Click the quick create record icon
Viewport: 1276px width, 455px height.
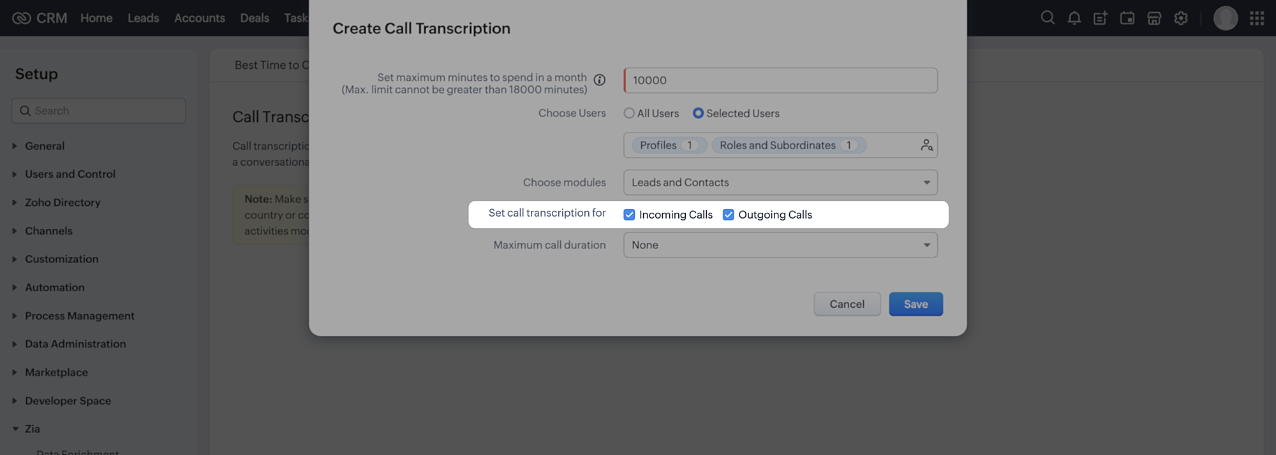click(x=1101, y=18)
